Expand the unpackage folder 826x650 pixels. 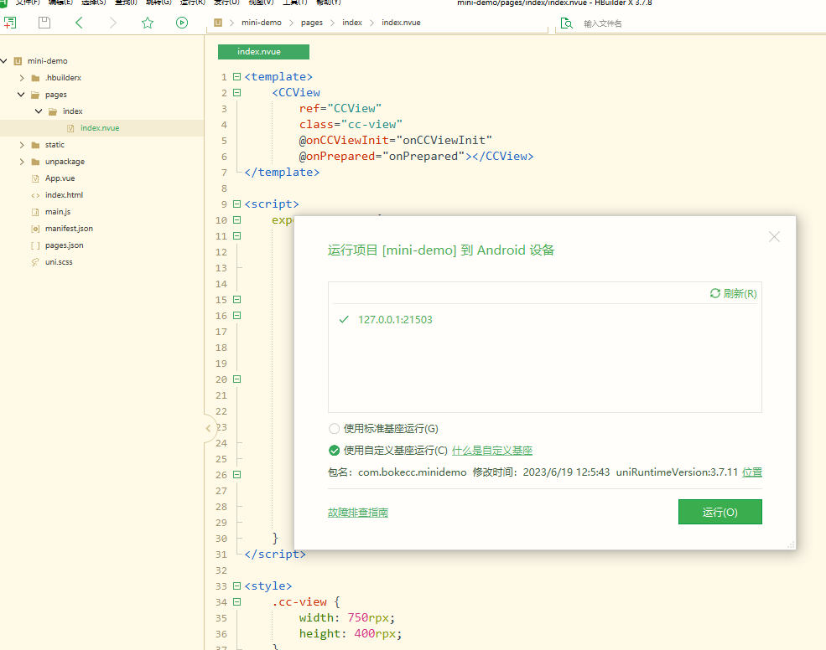tap(22, 162)
